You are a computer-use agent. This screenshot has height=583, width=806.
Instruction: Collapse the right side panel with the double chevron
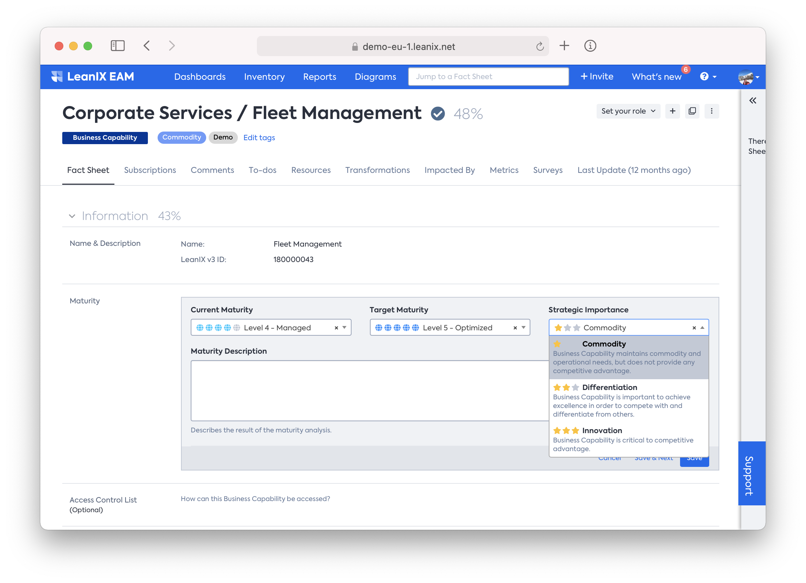752,101
